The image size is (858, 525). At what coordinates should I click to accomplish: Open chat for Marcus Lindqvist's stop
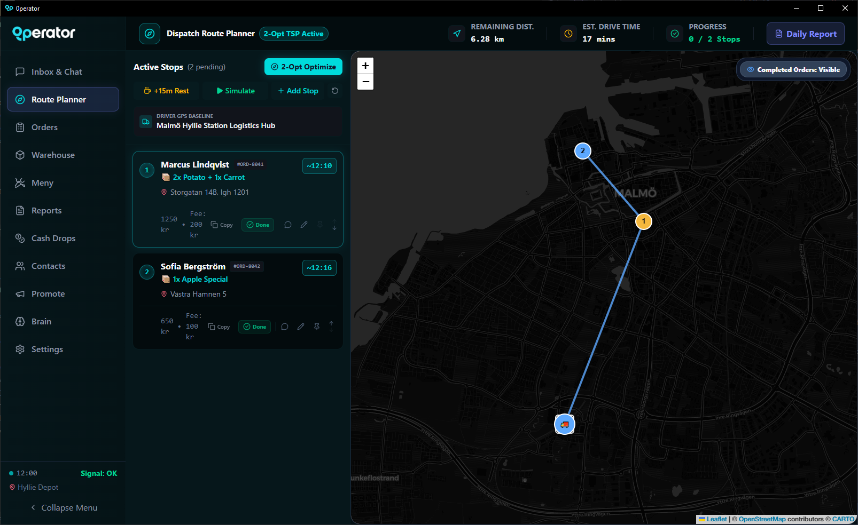[288, 225]
